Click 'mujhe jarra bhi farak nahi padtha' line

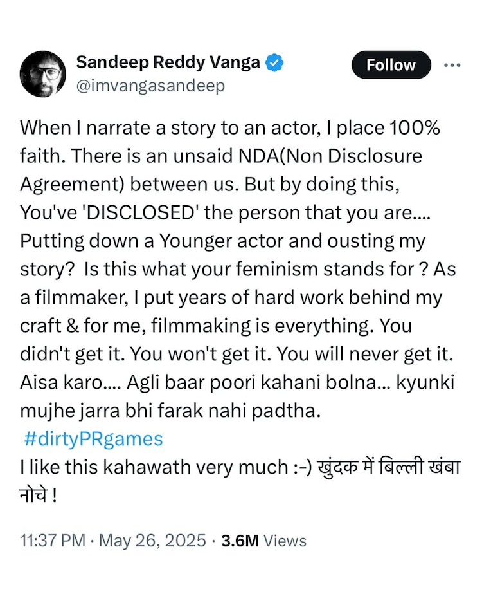(169, 411)
